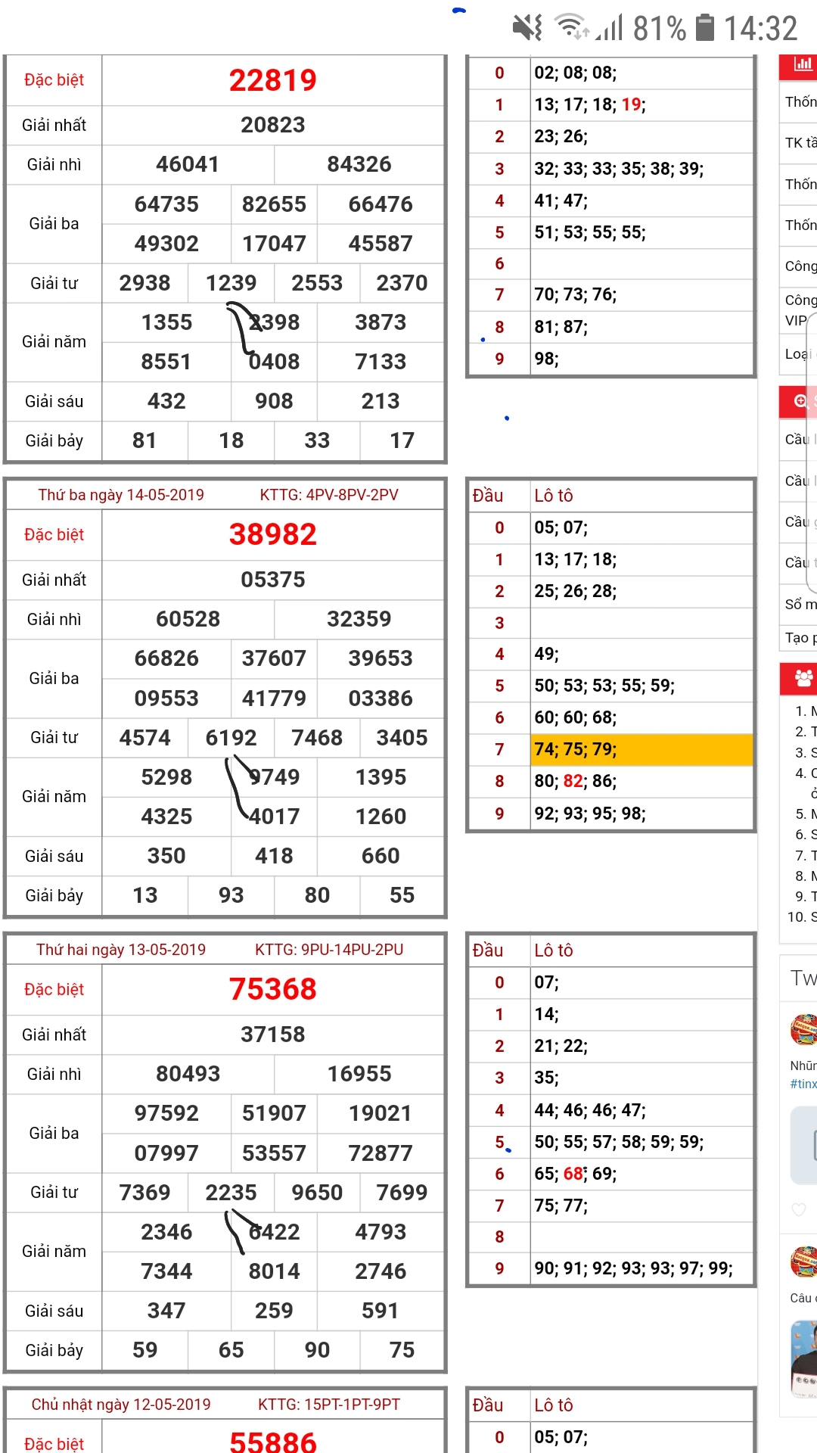Tap the lô tô row '32; 33; 33; 35; 38; 39;'
This screenshot has height=1453, width=817.
(x=641, y=169)
